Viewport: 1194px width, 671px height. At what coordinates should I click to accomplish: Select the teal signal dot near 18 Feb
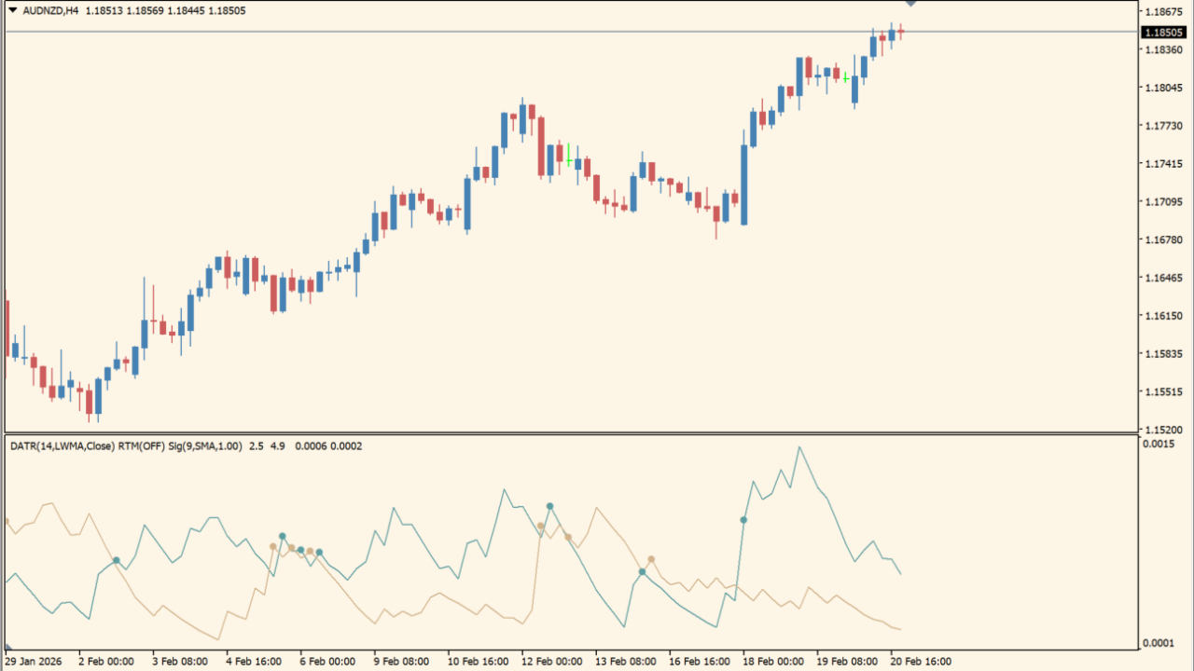tap(743, 520)
